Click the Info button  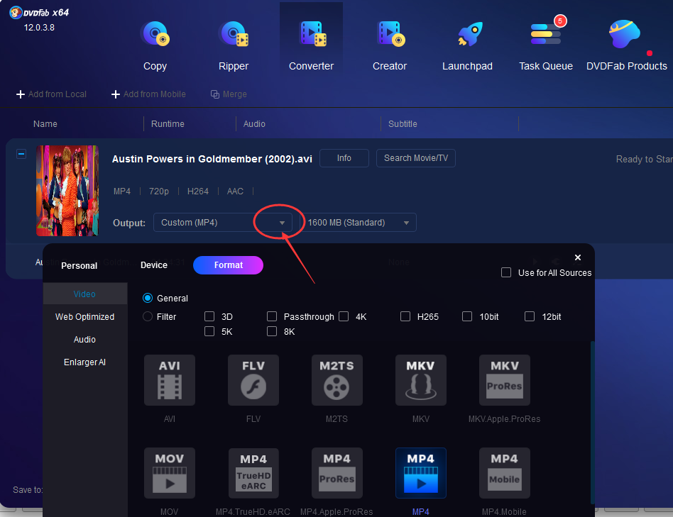344,158
